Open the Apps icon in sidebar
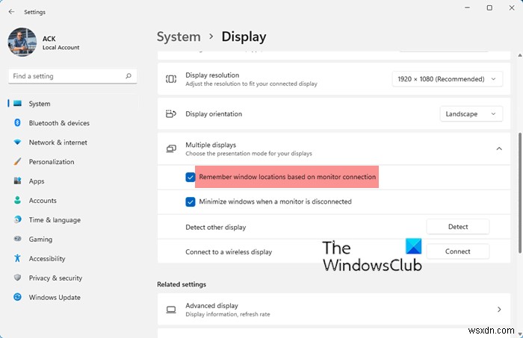Image resolution: width=523 pixels, height=338 pixels. coord(17,181)
